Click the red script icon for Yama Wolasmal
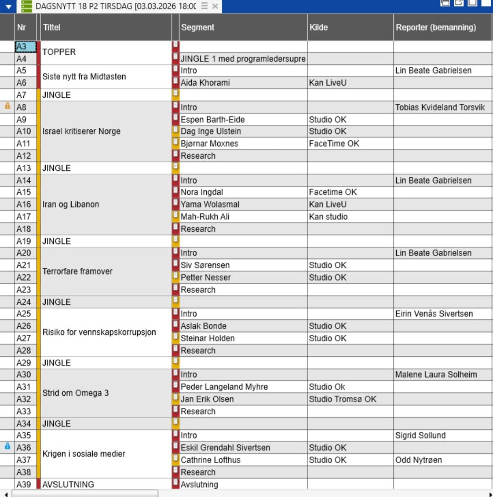 pyautogui.click(x=175, y=203)
